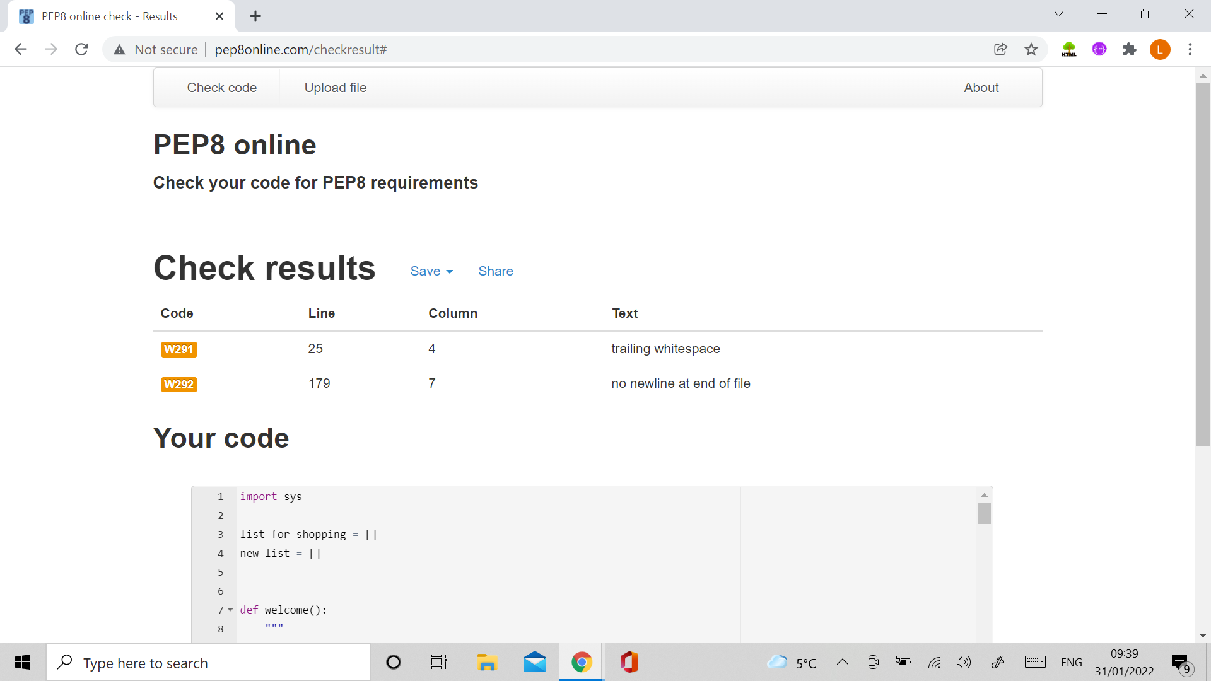Open the Check code menu item
The image size is (1211, 681).
[x=221, y=88]
